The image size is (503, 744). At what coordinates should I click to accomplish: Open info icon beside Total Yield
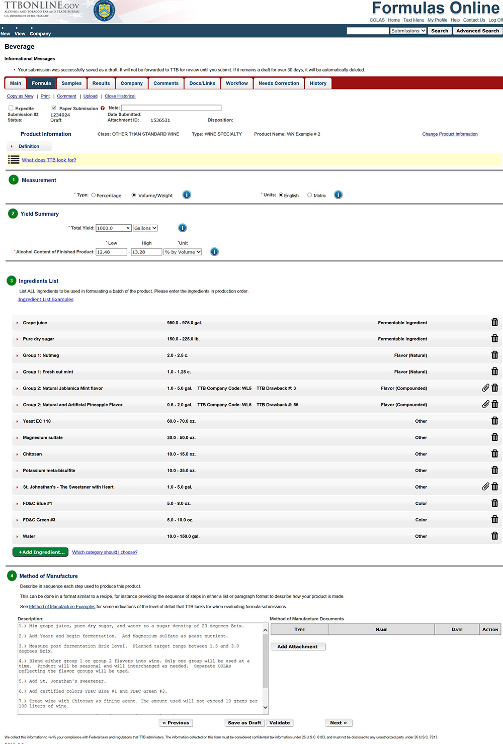183,228
